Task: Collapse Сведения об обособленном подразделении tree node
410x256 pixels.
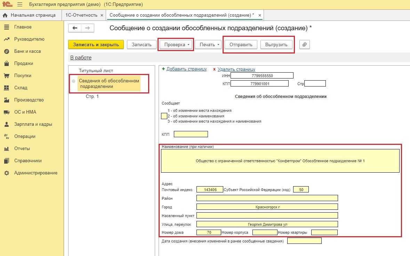Action: point(73,81)
